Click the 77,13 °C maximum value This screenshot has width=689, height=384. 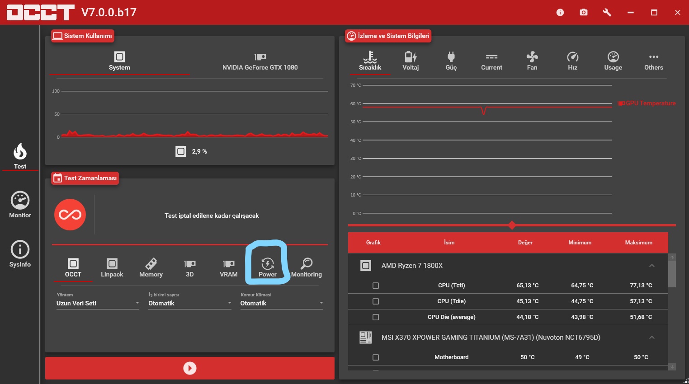641,286
